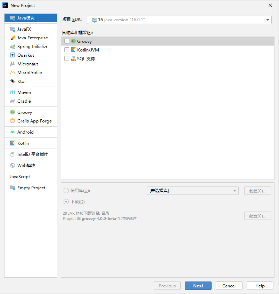Select the 使用库(U) radio button
The height and width of the screenshot is (294, 279).
click(x=66, y=191)
